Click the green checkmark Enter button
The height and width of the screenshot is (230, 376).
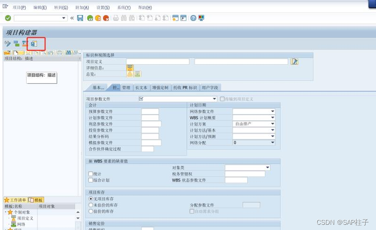point(8,18)
